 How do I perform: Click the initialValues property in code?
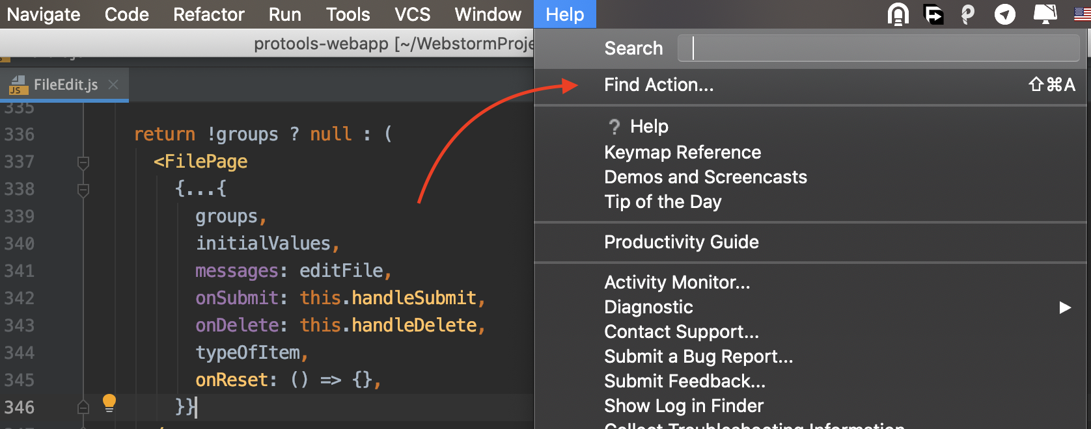(263, 243)
